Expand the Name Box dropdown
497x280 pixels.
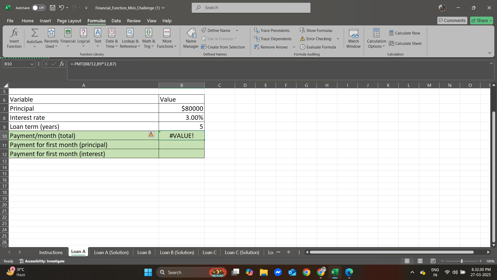[32, 64]
